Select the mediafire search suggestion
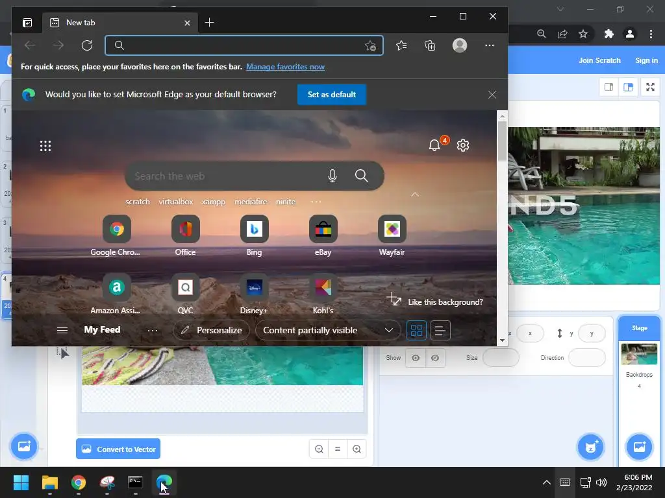 click(251, 202)
